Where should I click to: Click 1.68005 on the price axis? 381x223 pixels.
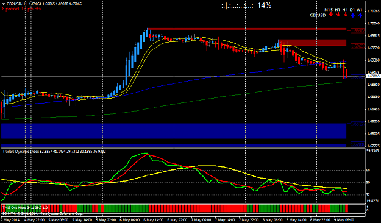tap(373, 134)
